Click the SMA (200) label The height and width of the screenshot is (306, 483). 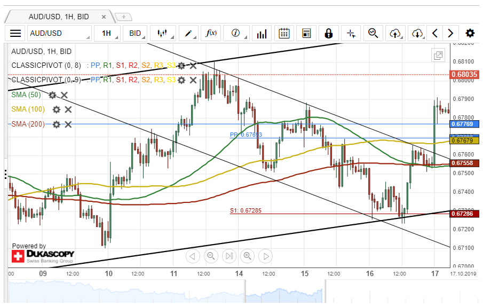(28, 124)
